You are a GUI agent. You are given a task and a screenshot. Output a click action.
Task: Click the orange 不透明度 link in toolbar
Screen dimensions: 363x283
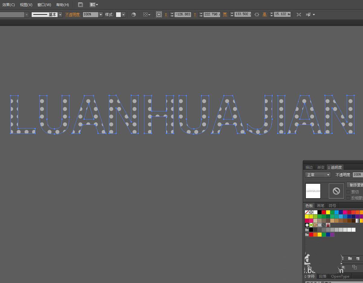pos(73,14)
